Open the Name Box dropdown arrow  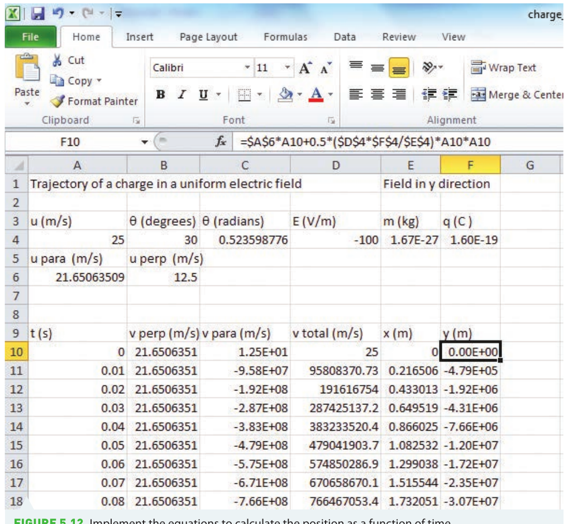145,142
